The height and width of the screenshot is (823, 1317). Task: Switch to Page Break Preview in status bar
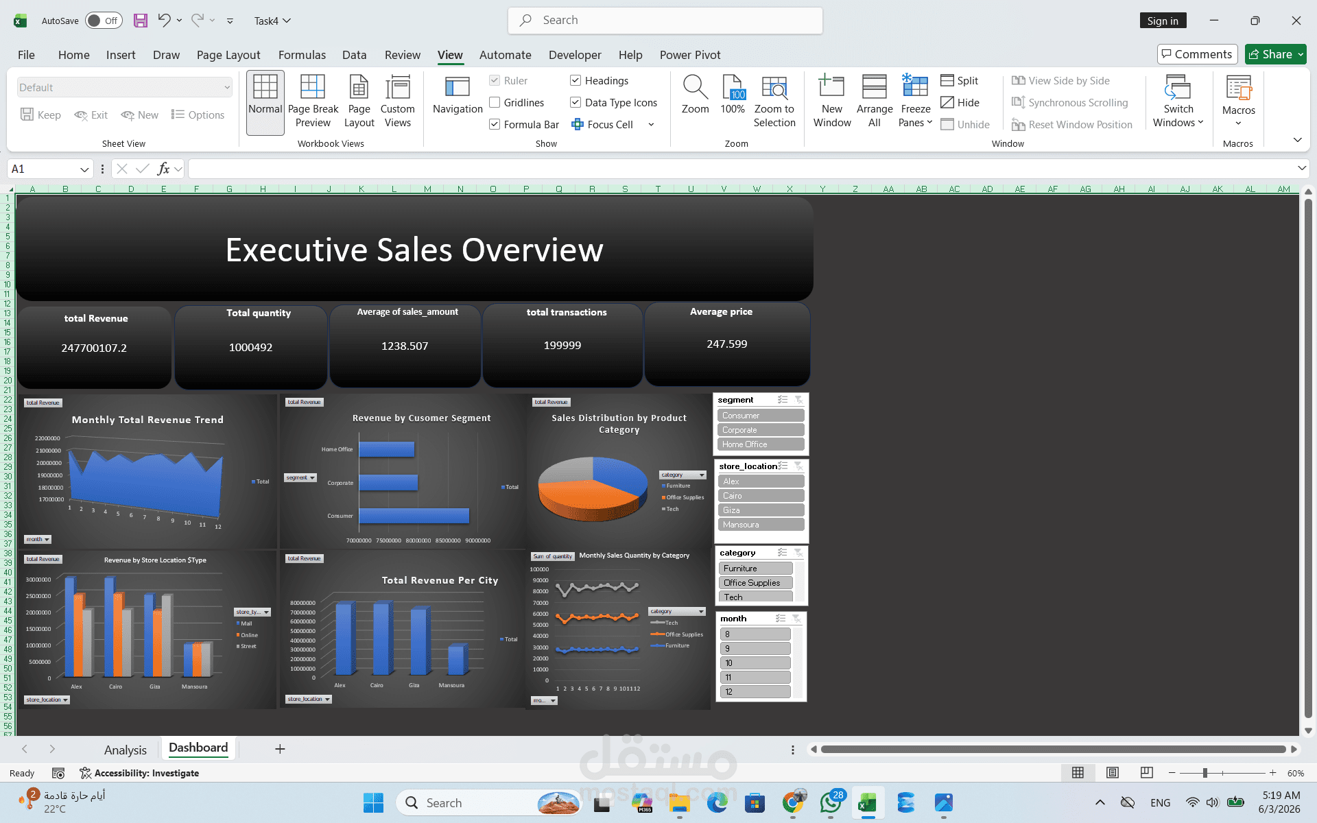[x=1146, y=773]
